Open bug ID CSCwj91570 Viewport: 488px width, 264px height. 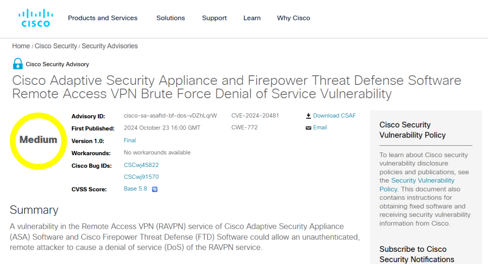pyautogui.click(x=141, y=177)
